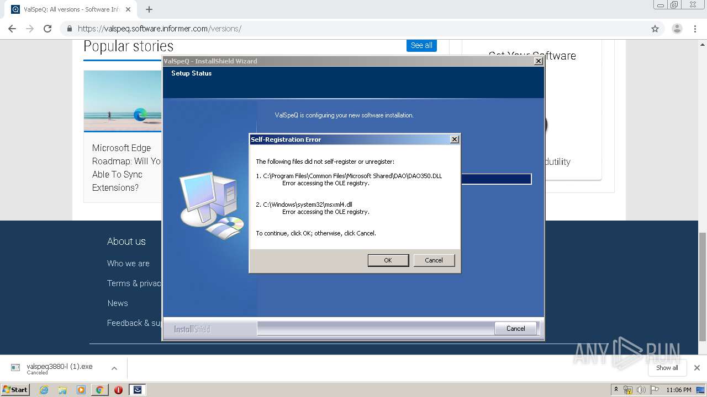Screen dimensions: 707x397
Task: Click the network tray icon
Action: [628, 390]
